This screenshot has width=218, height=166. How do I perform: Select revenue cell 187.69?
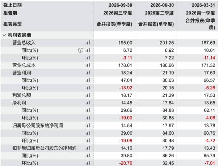coord(208,43)
